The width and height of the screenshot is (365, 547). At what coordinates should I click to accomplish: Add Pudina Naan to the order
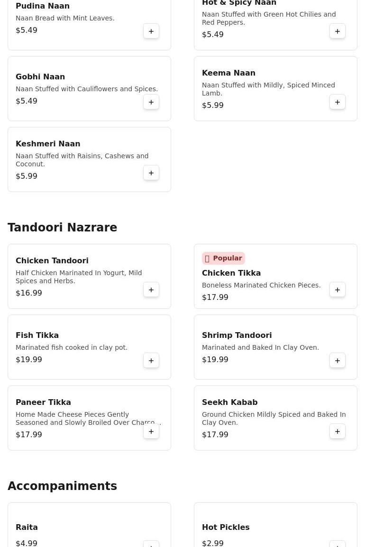(x=151, y=31)
